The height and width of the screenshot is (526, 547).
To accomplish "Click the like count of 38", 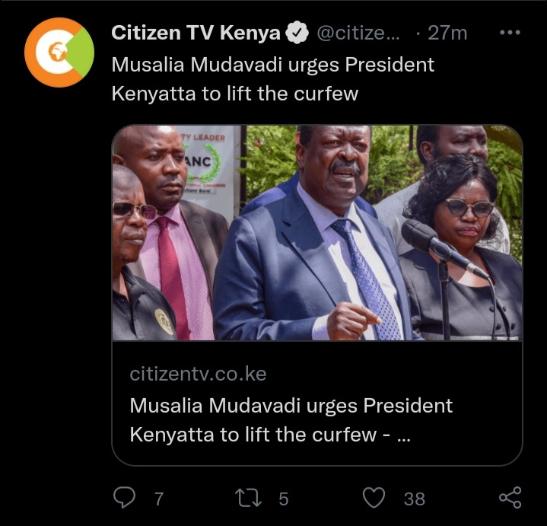I will [415, 499].
